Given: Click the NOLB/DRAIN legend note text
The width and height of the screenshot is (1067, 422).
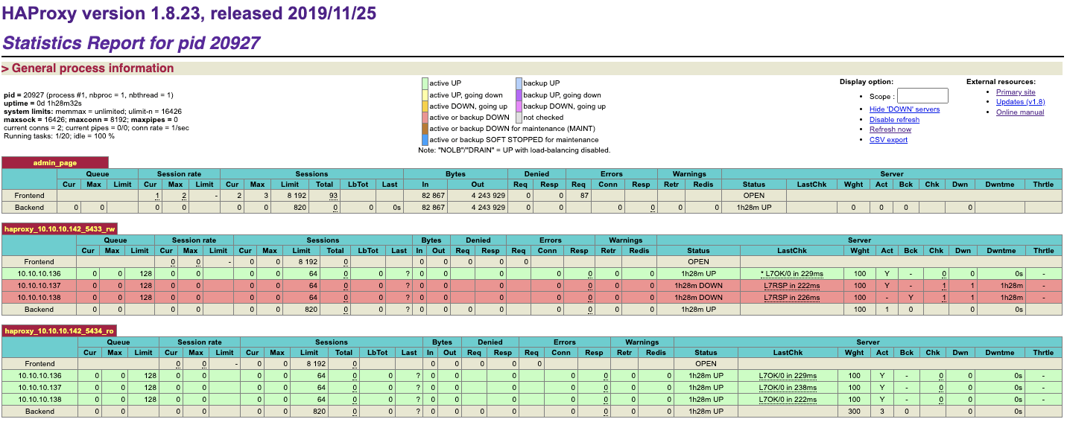Looking at the screenshot, I should coord(514,150).
